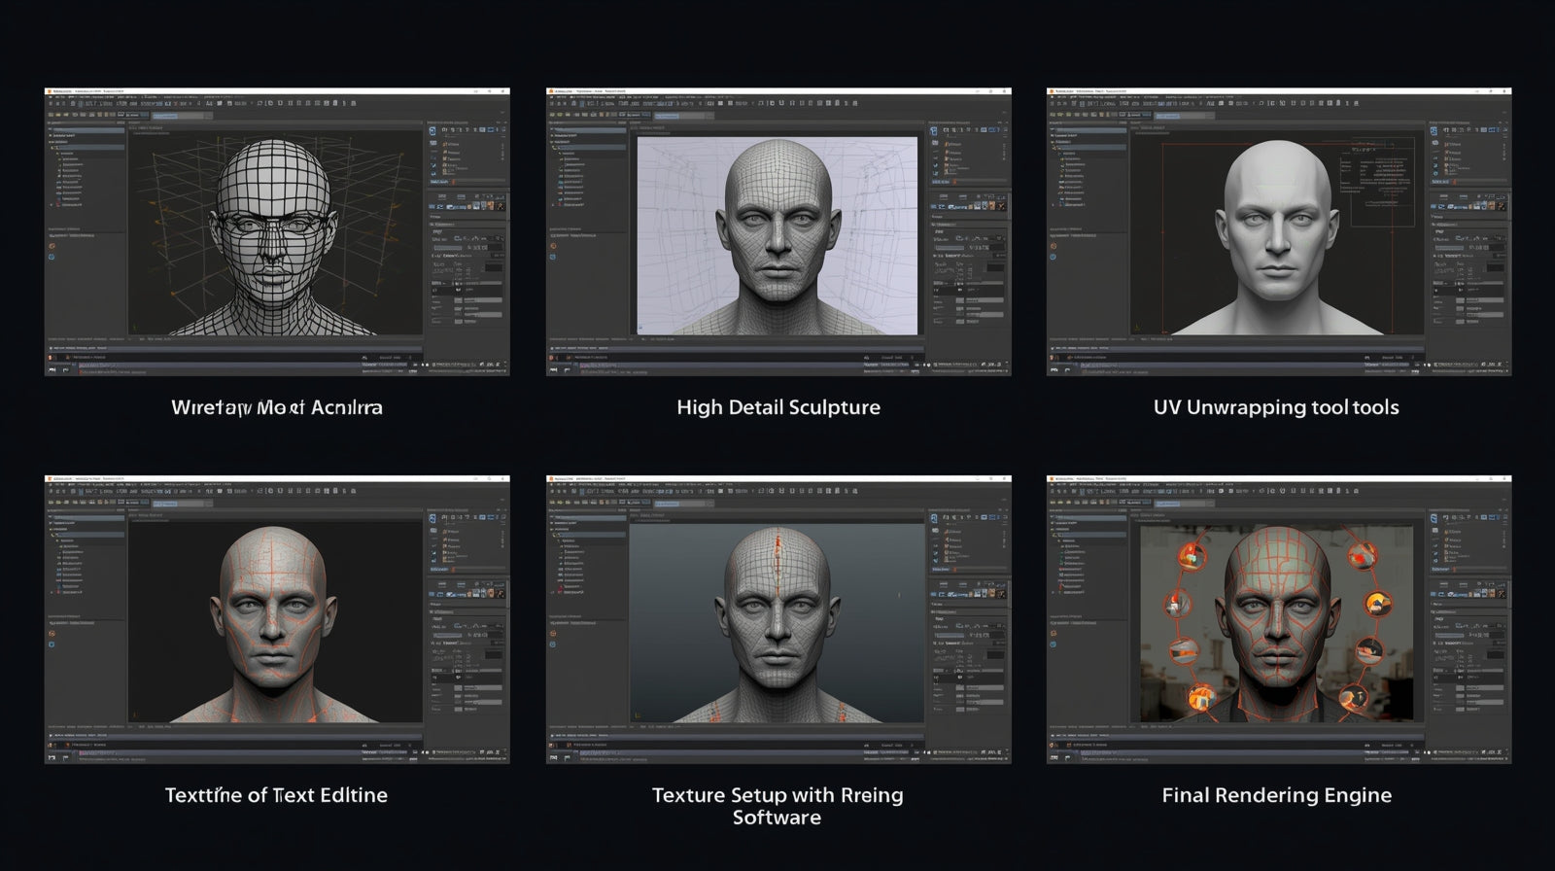Expand the bottom tree node in the Final Rendering outliner

tap(1055, 593)
